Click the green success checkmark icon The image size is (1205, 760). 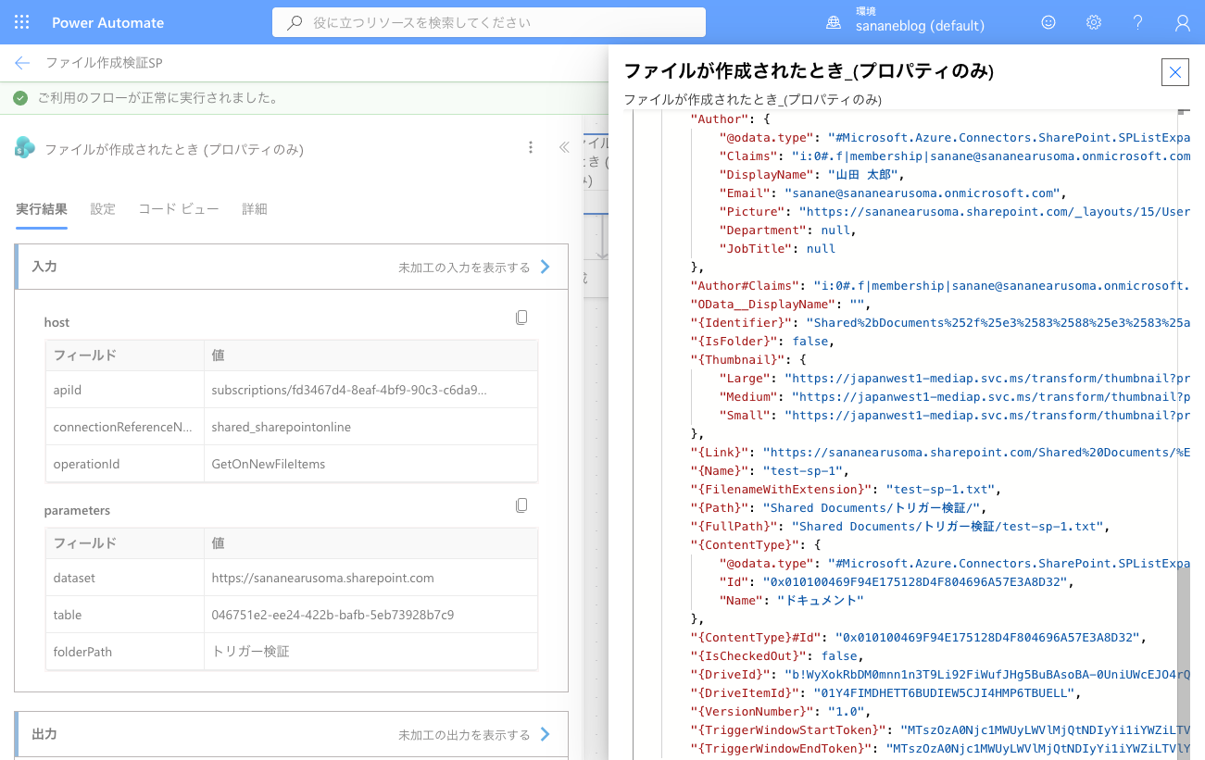pos(20,98)
